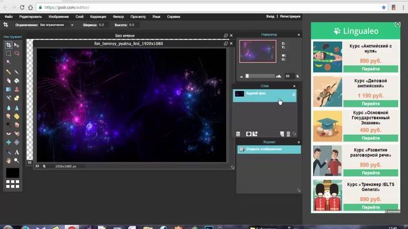Viewport: 408px width, 229px height.
Task: Delete the selected layer trash icon
Action: tap(288, 134)
